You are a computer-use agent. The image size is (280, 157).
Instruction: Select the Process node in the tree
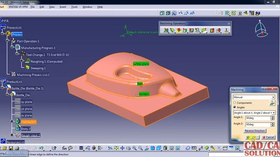tap(17, 34)
